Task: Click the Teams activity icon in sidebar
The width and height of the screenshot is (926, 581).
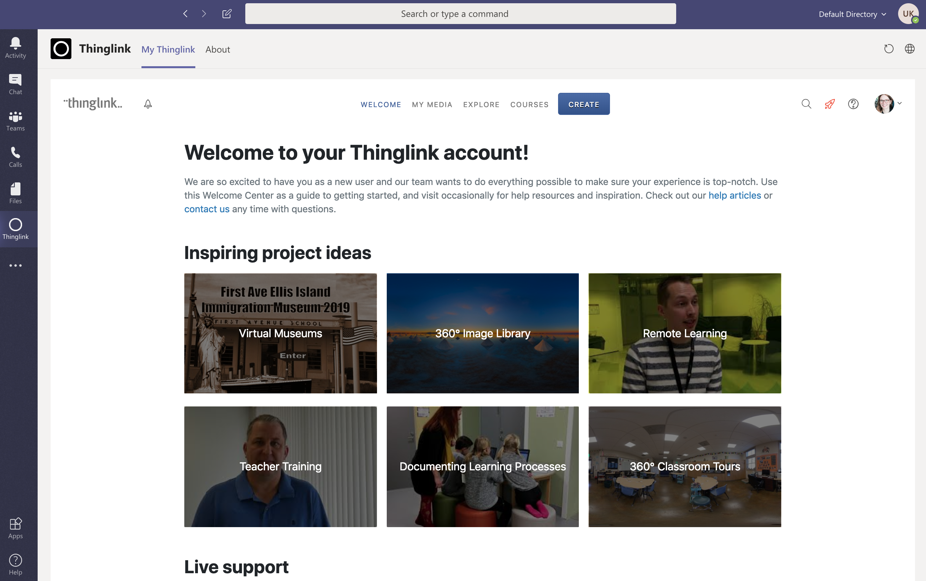Action: (15, 47)
